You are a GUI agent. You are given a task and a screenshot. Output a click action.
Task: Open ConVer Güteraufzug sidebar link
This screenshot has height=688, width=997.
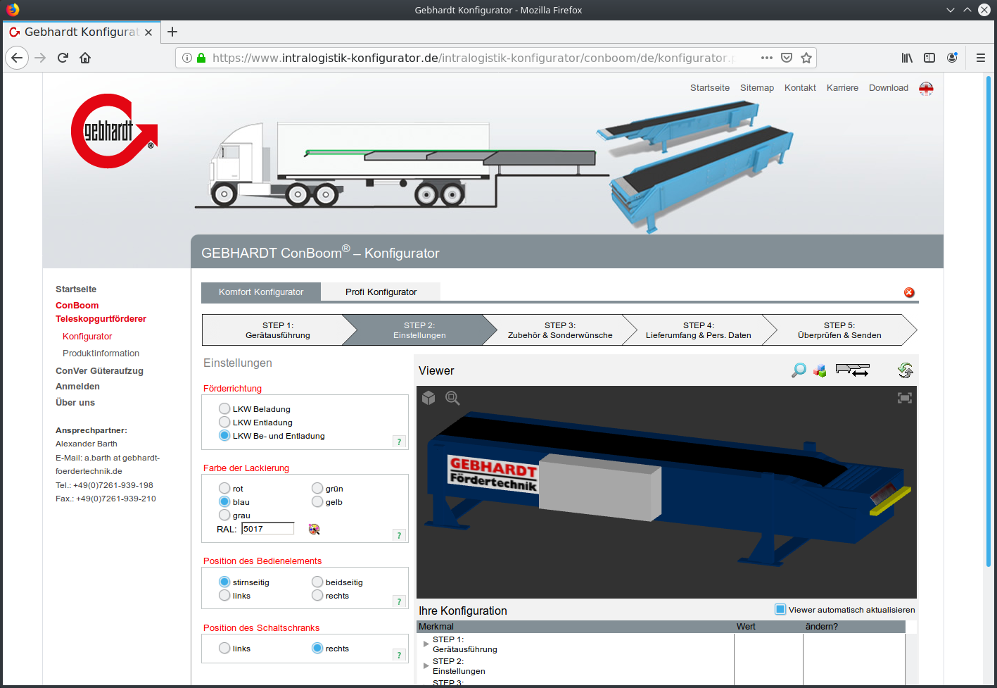(x=99, y=371)
